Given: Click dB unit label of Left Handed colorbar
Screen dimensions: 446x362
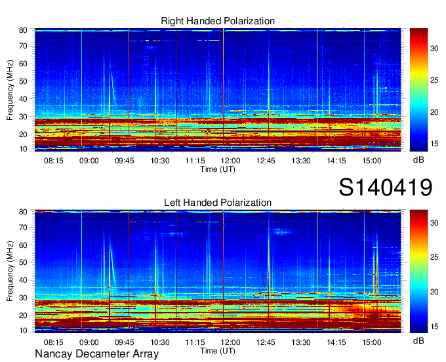Looking at the screenshot, I should [x=418, y=340].
